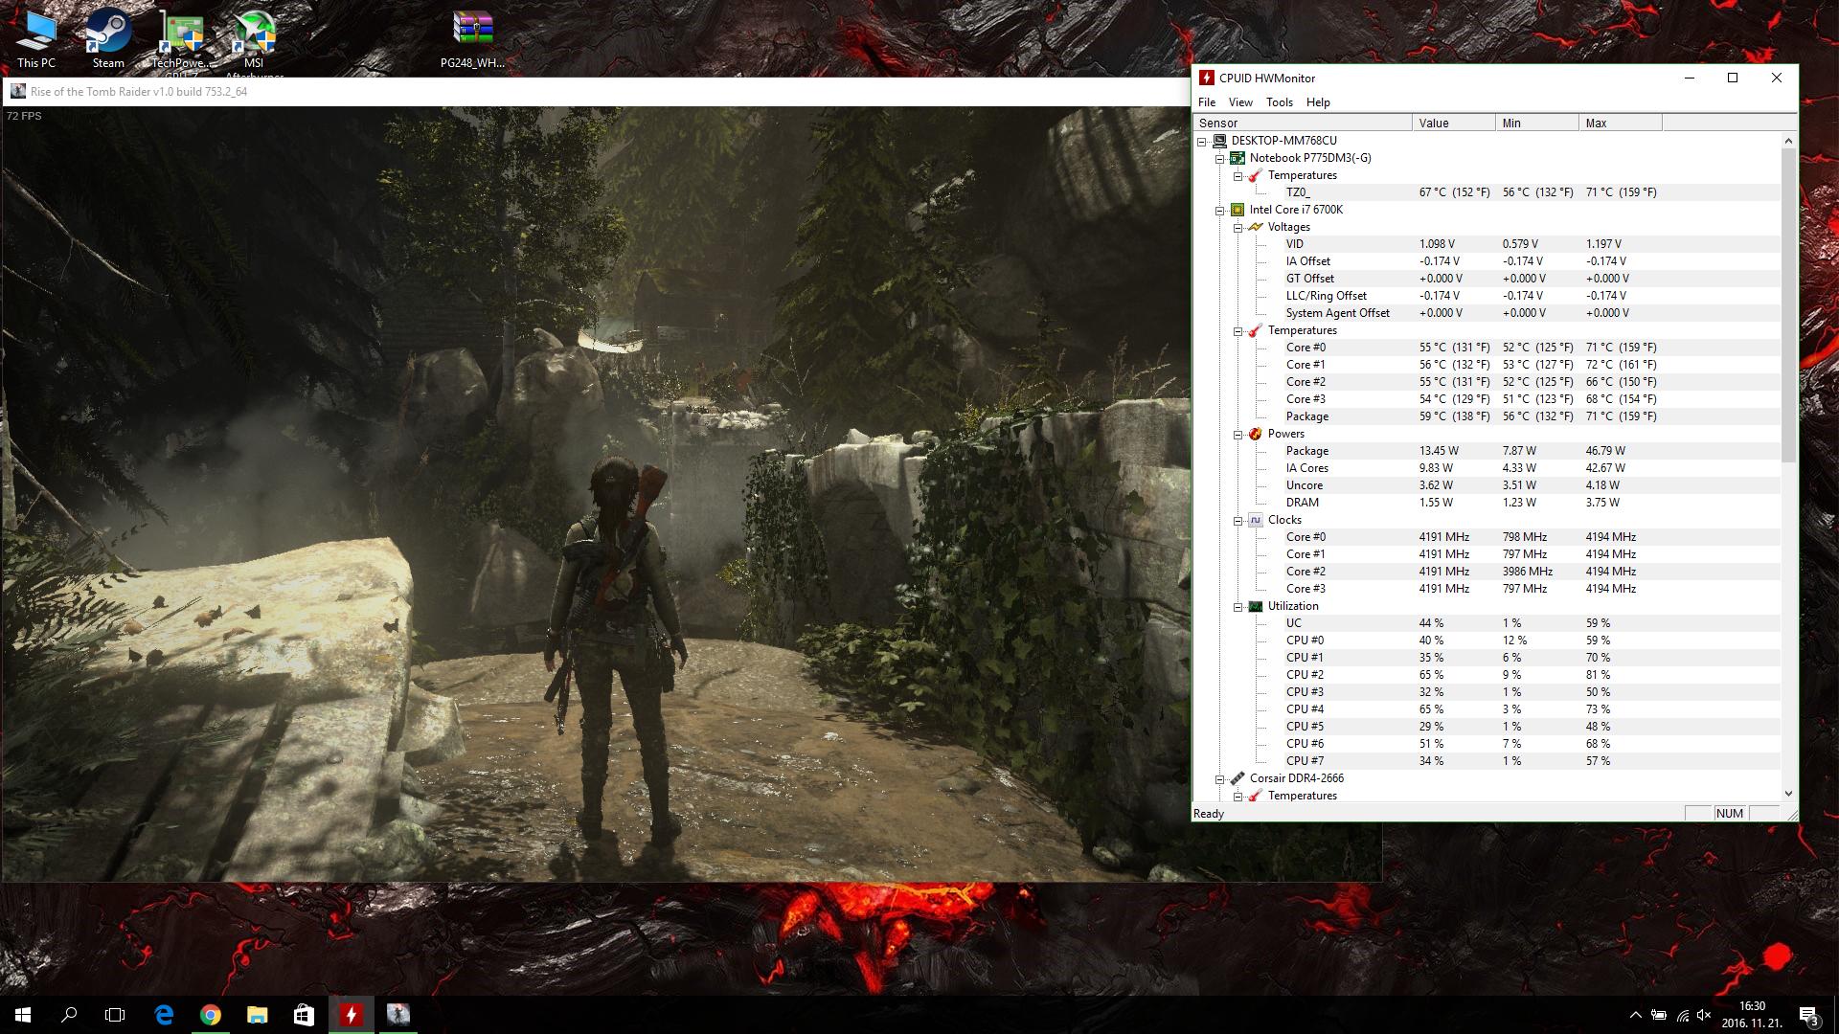Collapse the Powers group
Viewport: 1839px width, 1034px height.
(1238, 435)
